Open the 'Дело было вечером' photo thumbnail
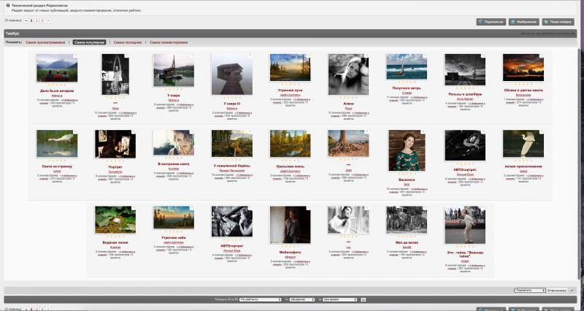The width and height of the screenshot is (584, 311). pyautogui.click(x=57, y=68)
